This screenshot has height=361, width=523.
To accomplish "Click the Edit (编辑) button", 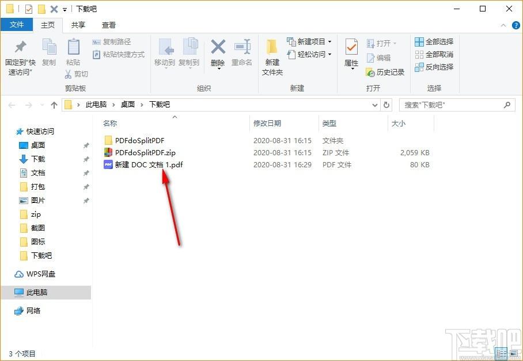I will [x=378, y=58].
